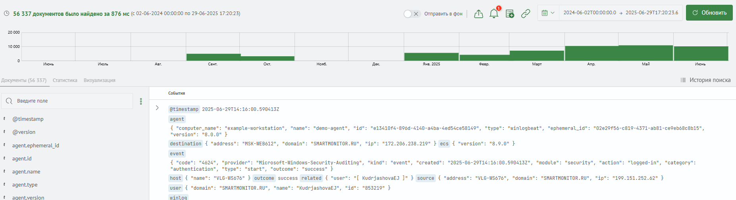Toggle the 'Отправить в фон' switch
This screenshot has width=736, height=200.
pos(412,14)
